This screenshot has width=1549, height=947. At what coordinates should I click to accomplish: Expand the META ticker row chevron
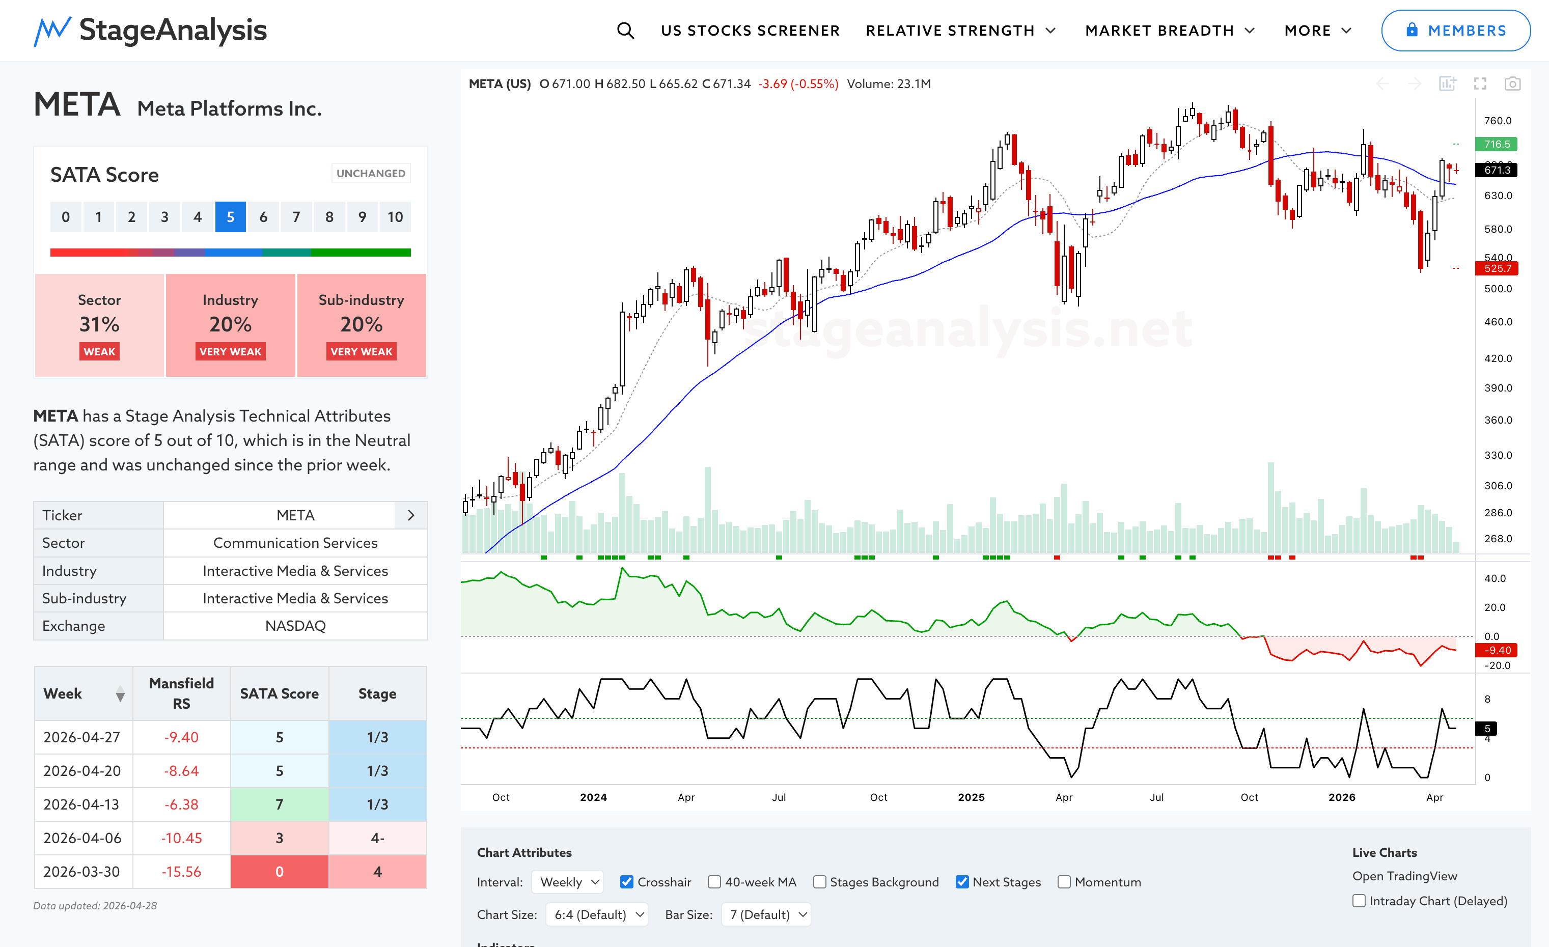[x=411, y=515]
